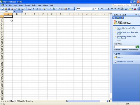The width and height of the screenshot is (140, 105).
Task: Toggle Center alignment for the cell
Action: pos(115,9)
